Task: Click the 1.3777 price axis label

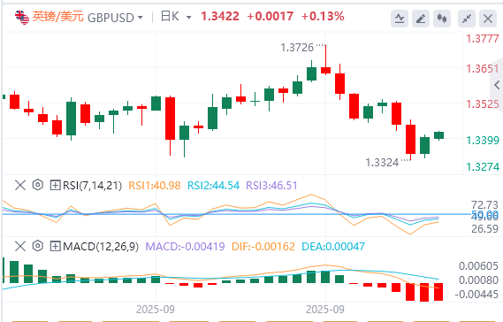Action: (483, 39)
